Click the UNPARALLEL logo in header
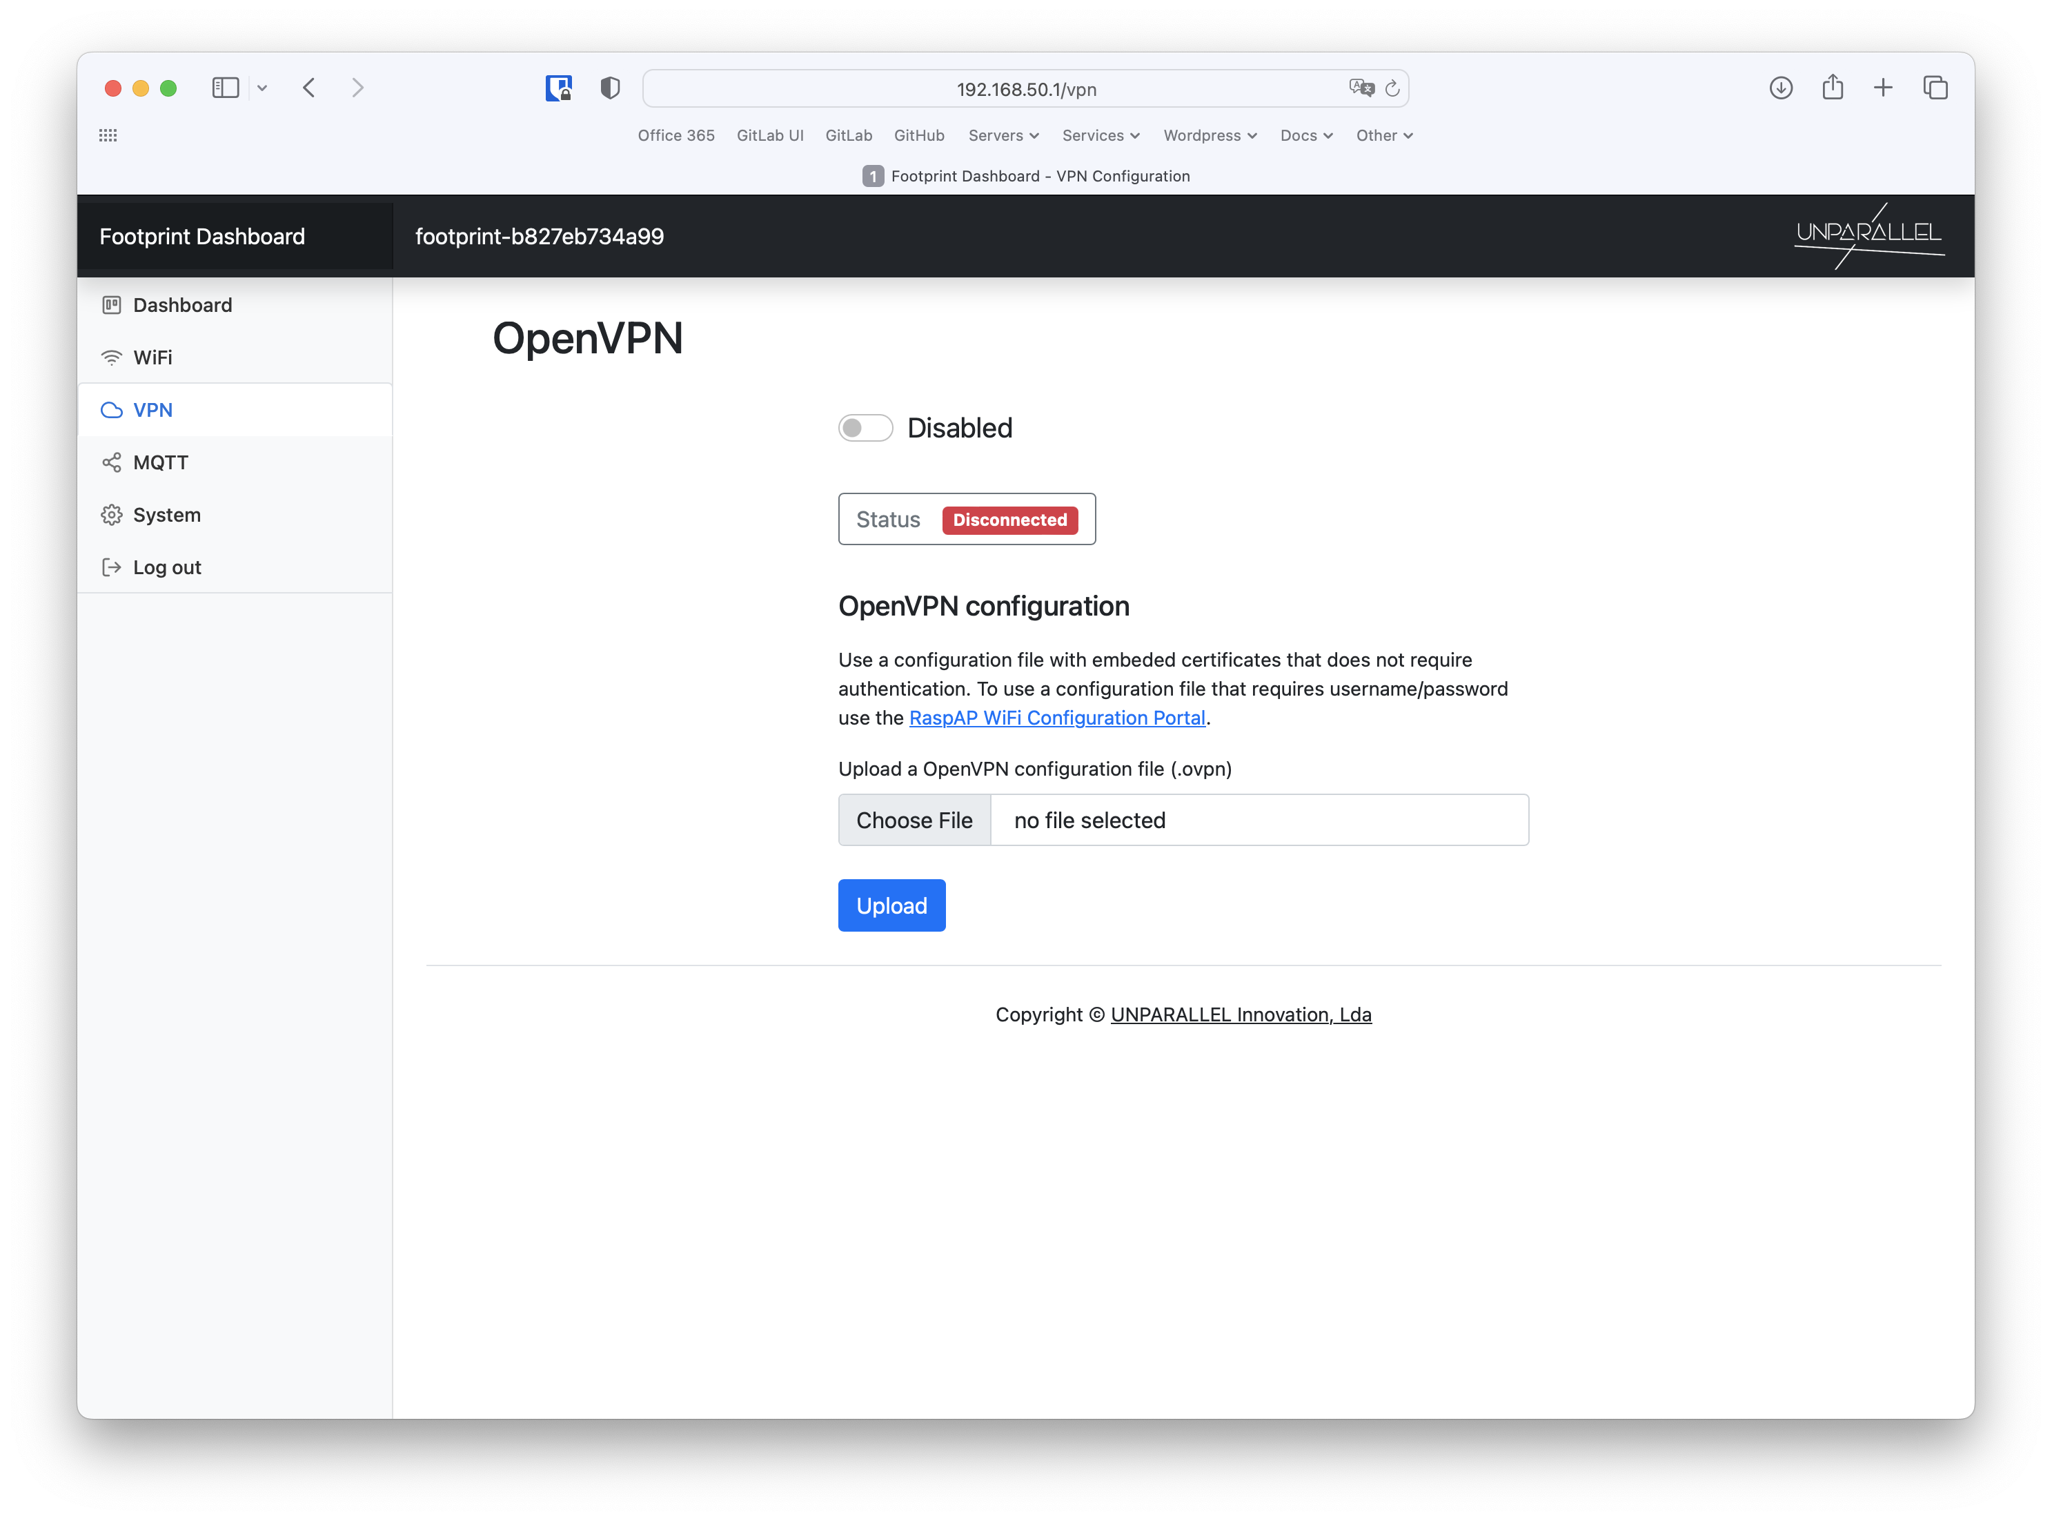The height and width of the screenshot is (1521, 2052). [x=1868, y=236]
